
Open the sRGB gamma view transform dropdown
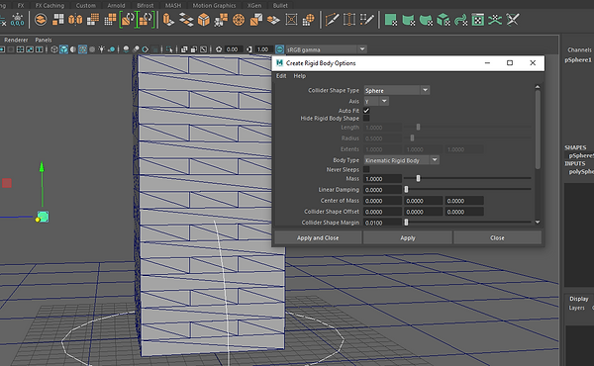326,49
